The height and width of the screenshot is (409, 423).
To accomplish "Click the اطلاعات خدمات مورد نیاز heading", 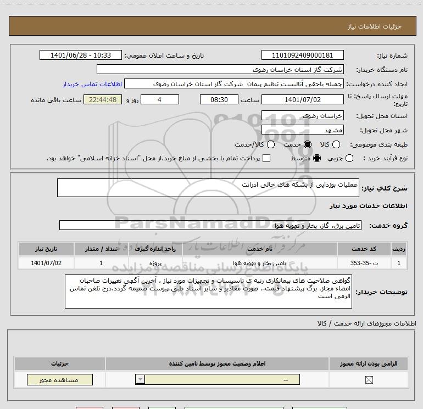I will tap(368, 206).
